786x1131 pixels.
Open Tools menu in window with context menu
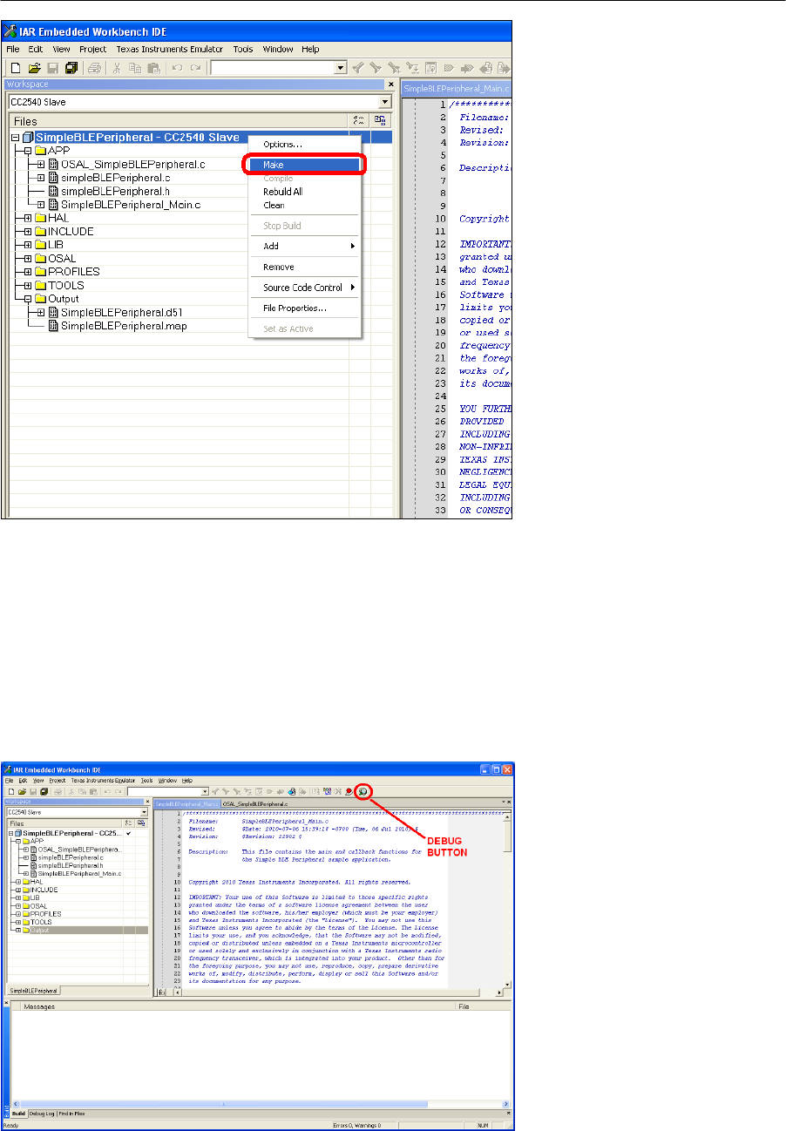pyautogui.click(x=243, y=50)
